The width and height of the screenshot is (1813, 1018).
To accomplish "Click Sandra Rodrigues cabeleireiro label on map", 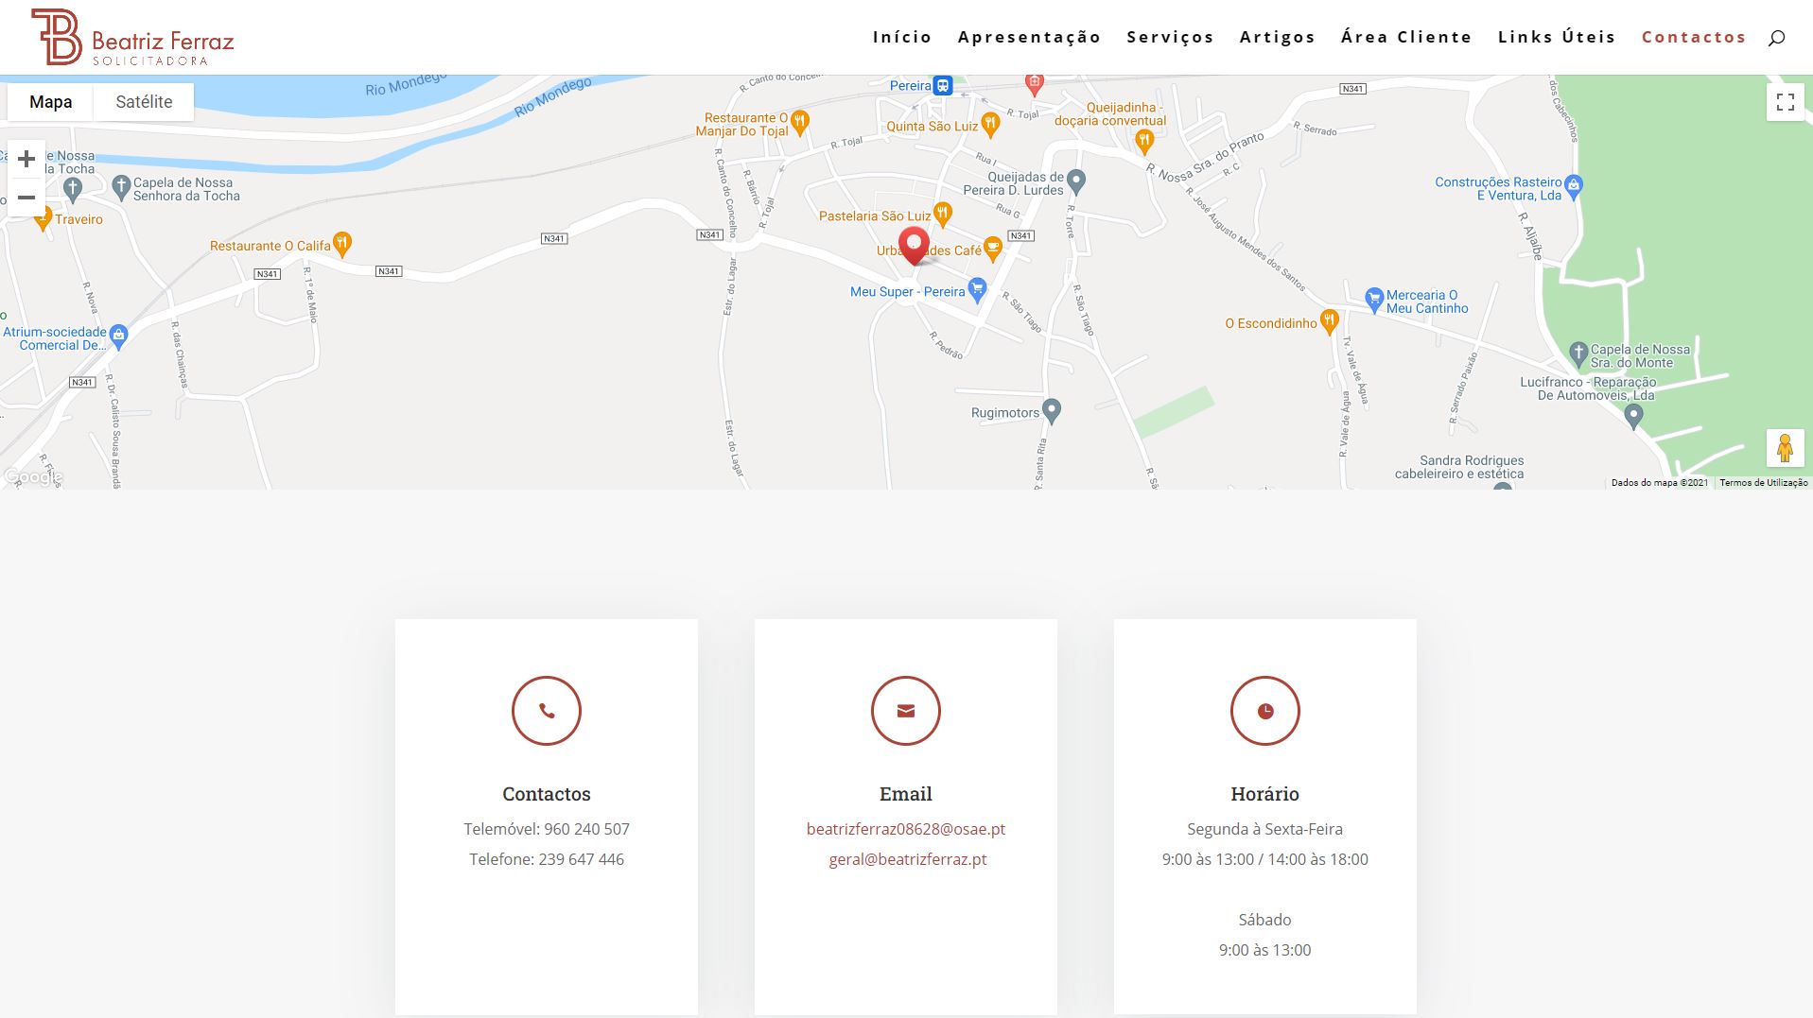I will pyautogui.click(x=1459, y=467).
